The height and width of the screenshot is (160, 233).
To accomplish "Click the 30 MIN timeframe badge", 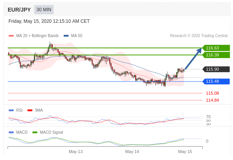I will pos(44,10).
